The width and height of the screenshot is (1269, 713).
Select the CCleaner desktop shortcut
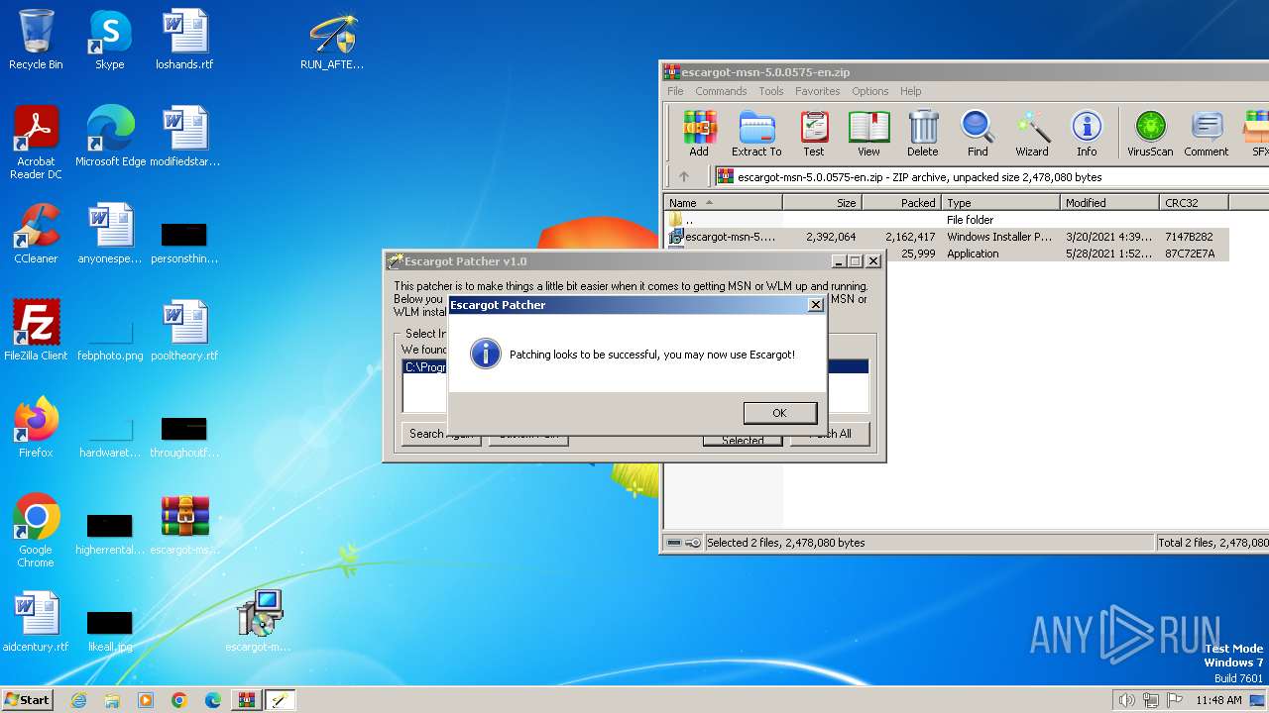[36, 235]
